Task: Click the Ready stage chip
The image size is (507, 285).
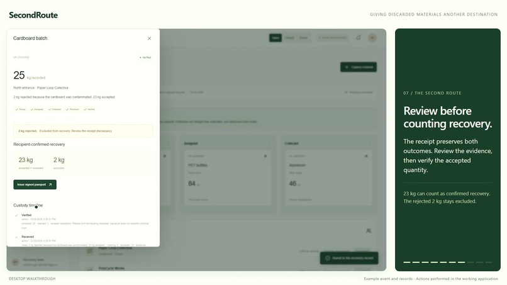Action: pos(20,109)
